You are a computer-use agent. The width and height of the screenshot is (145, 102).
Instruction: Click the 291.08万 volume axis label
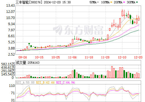click(x=8, y=71)
